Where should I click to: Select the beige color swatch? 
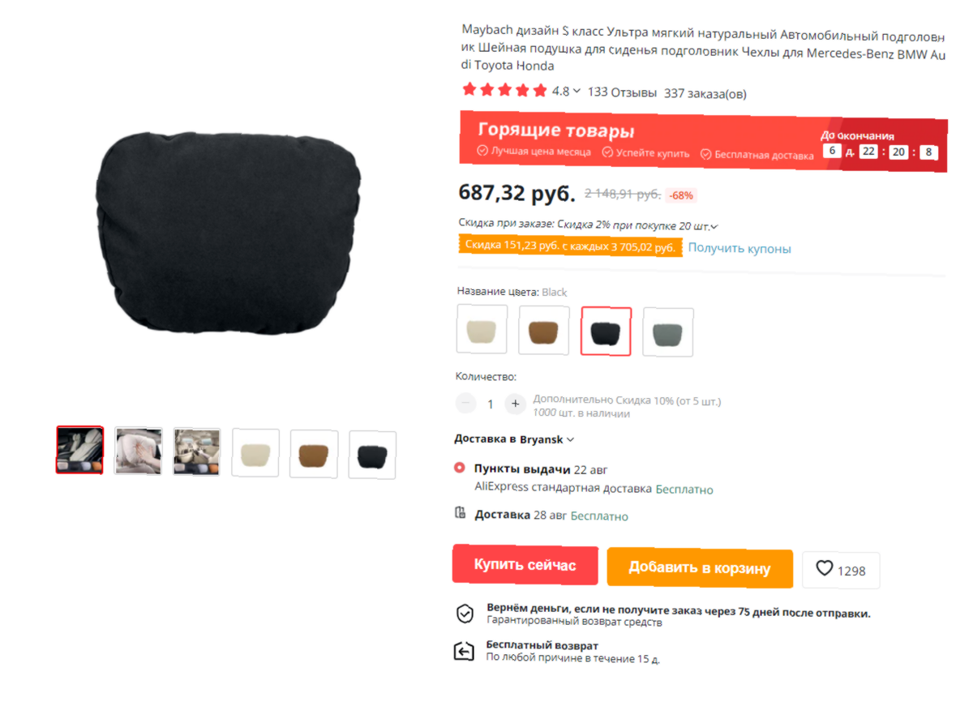pyautogui.click(x=482, y=329)
